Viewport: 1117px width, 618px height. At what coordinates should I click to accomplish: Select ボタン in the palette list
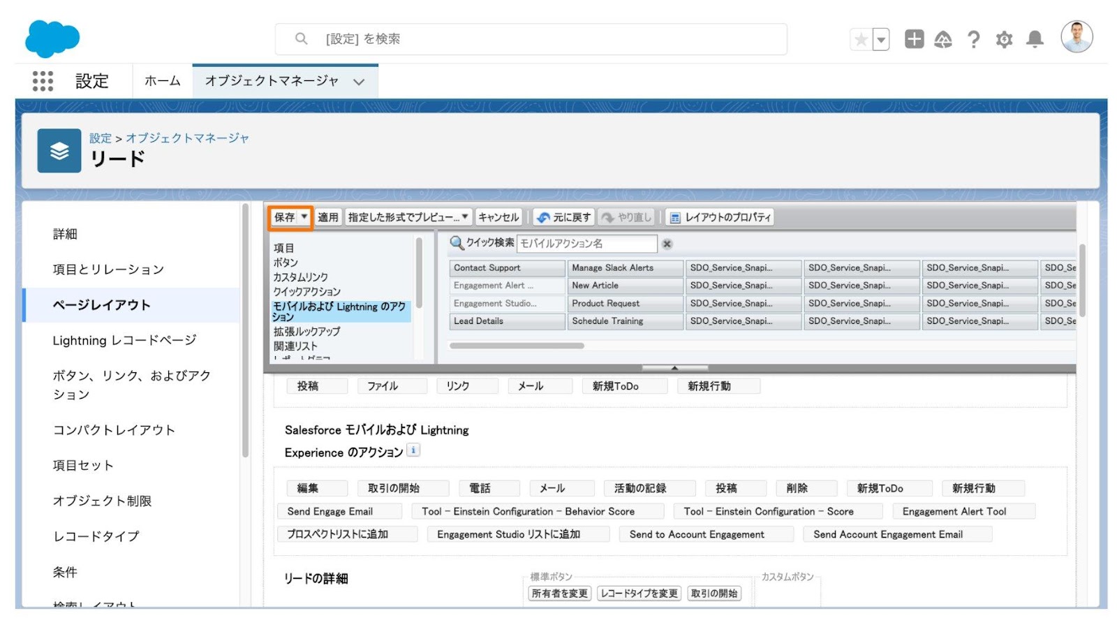286,263
